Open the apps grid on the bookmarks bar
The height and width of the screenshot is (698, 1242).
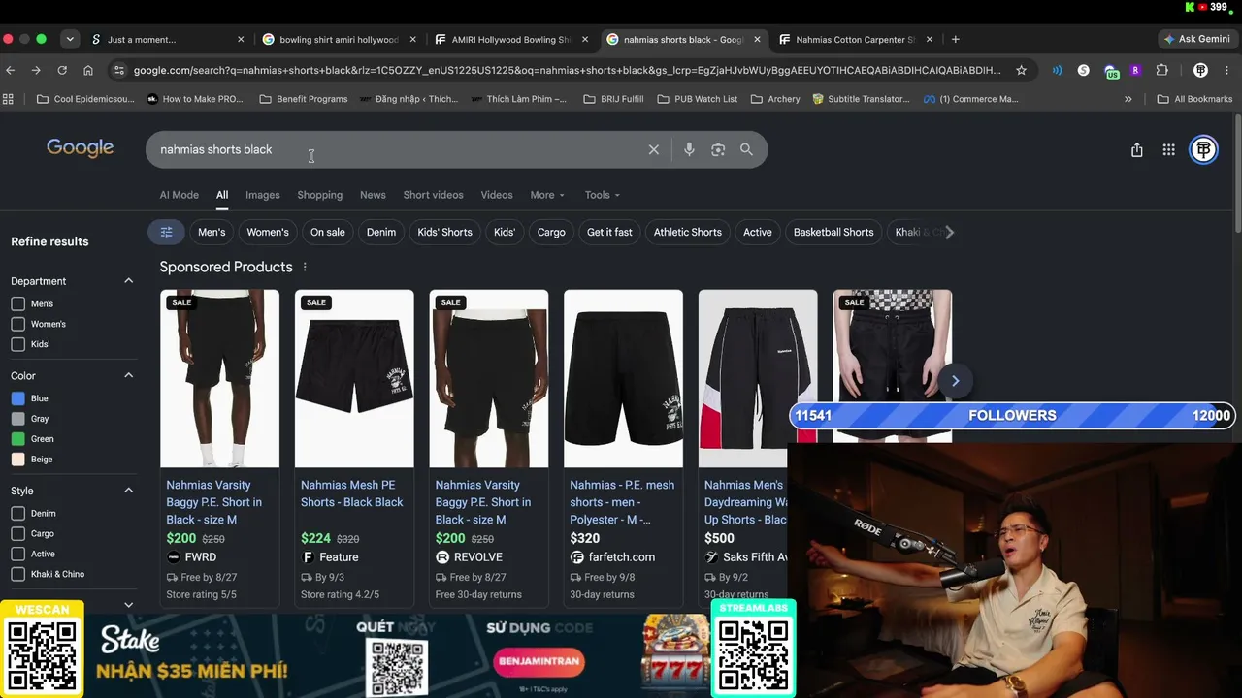pyautogui.click(x=9, y=99)
